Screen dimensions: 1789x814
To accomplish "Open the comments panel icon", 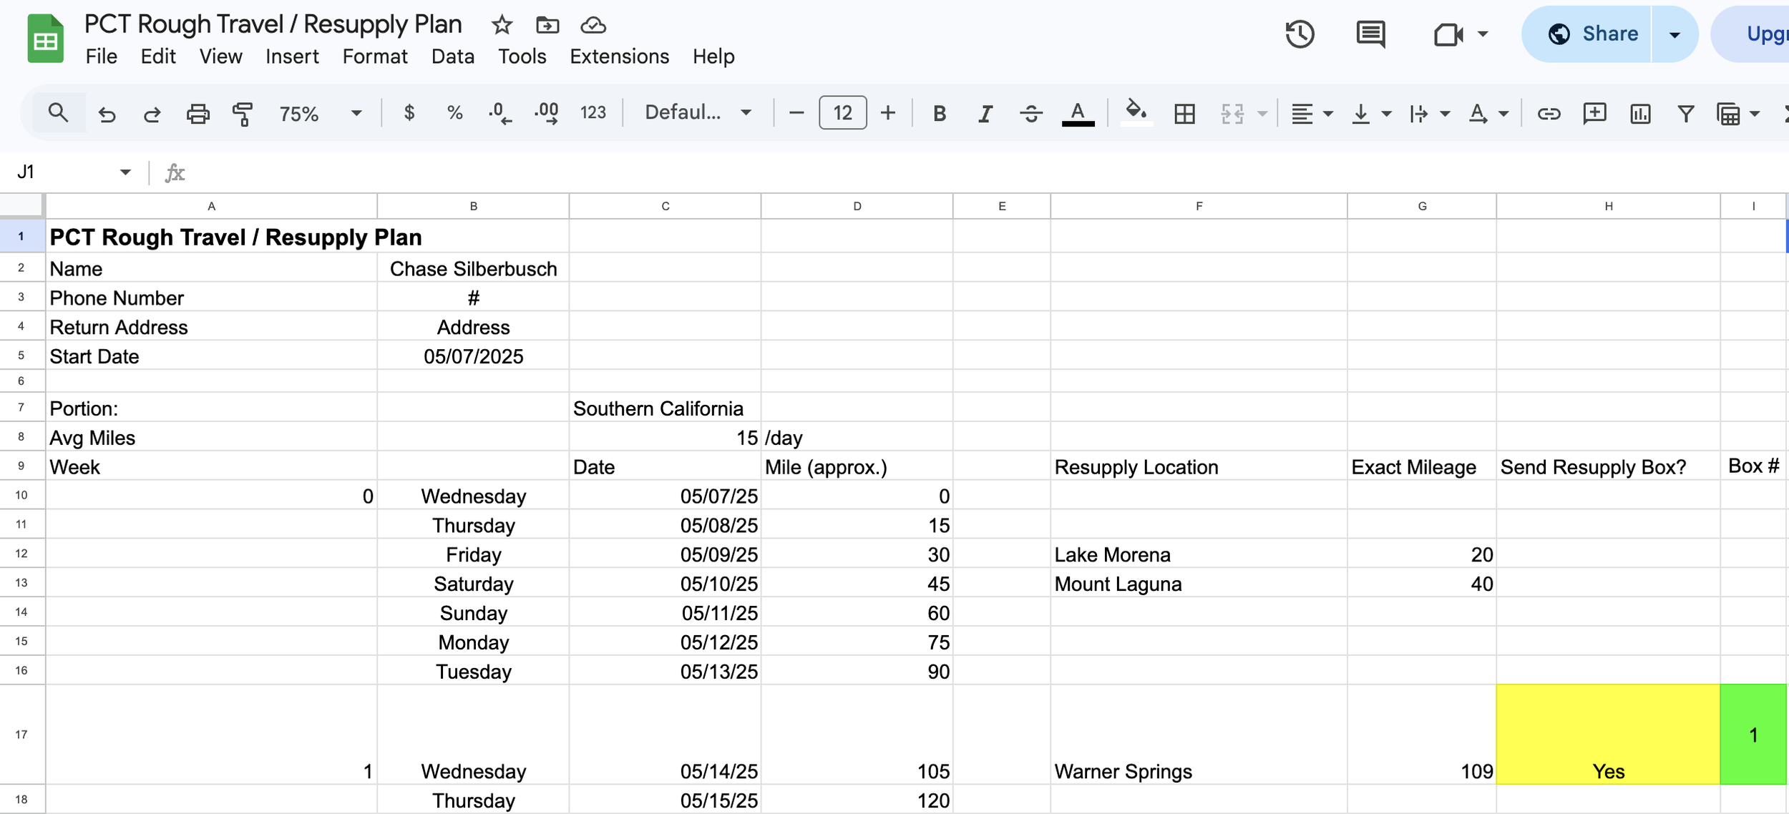I will coord(1370,34).
